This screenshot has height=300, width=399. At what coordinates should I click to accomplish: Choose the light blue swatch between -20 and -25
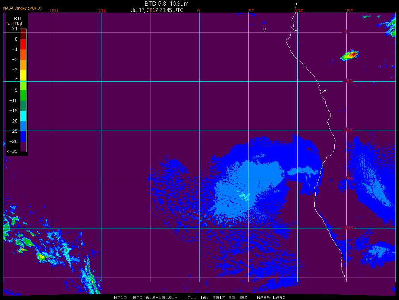pos(23,126)
